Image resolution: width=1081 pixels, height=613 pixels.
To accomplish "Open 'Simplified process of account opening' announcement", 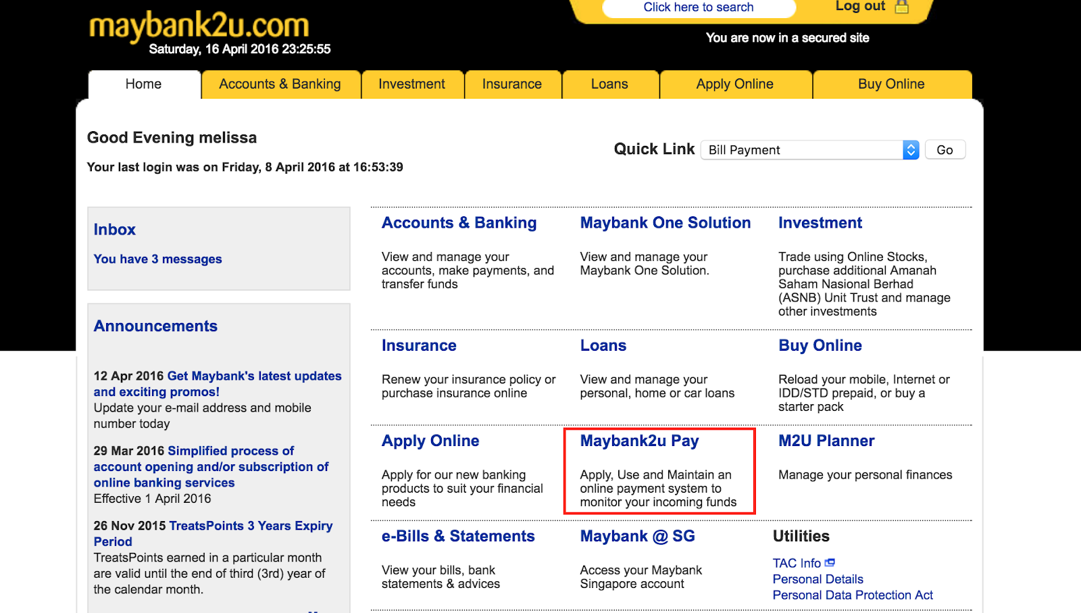I will tap(211, 466).
